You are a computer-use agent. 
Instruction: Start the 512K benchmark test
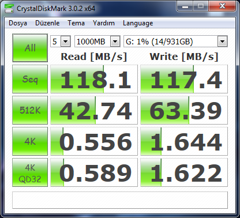pos(30,110)
